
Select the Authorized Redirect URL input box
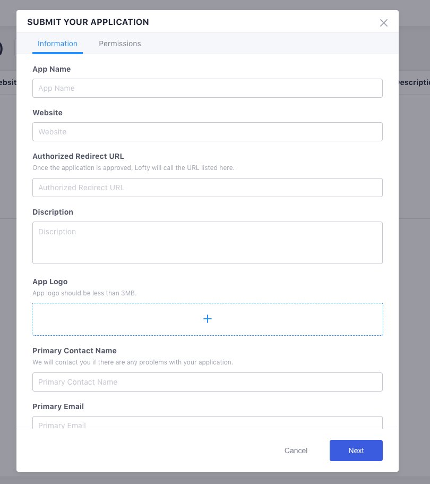207,188
